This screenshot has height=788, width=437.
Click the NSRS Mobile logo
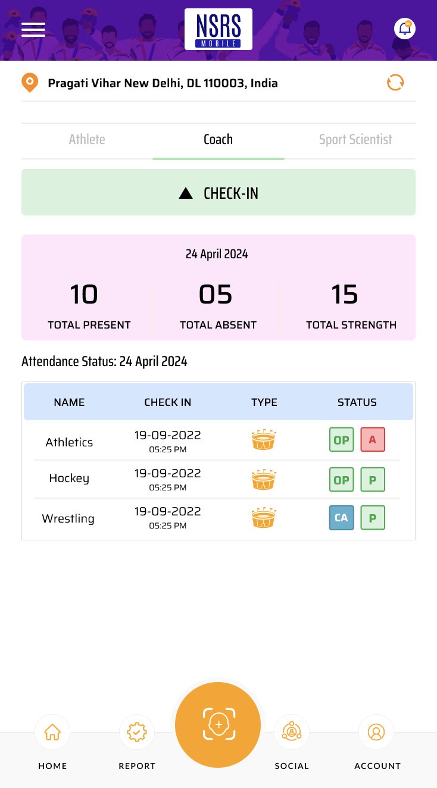[218, 29]
